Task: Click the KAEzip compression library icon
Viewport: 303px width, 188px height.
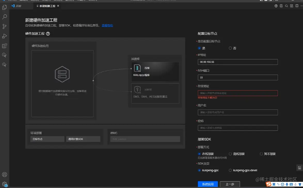Action: (137, 68)
